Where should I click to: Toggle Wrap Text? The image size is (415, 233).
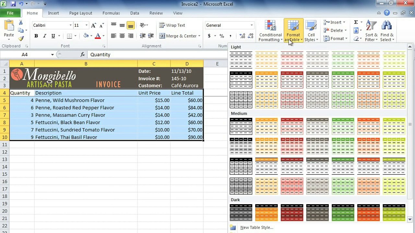[172, 25]
